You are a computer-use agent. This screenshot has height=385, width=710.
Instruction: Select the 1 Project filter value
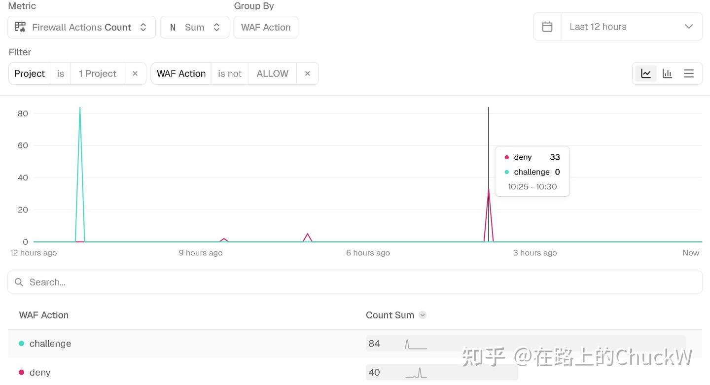tap(98, 73)
